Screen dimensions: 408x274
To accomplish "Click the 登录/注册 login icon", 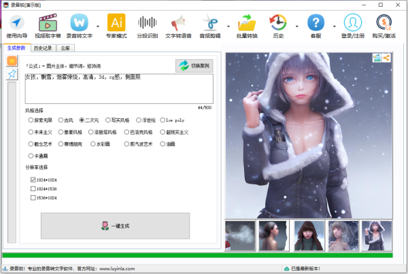I will 352,26.
